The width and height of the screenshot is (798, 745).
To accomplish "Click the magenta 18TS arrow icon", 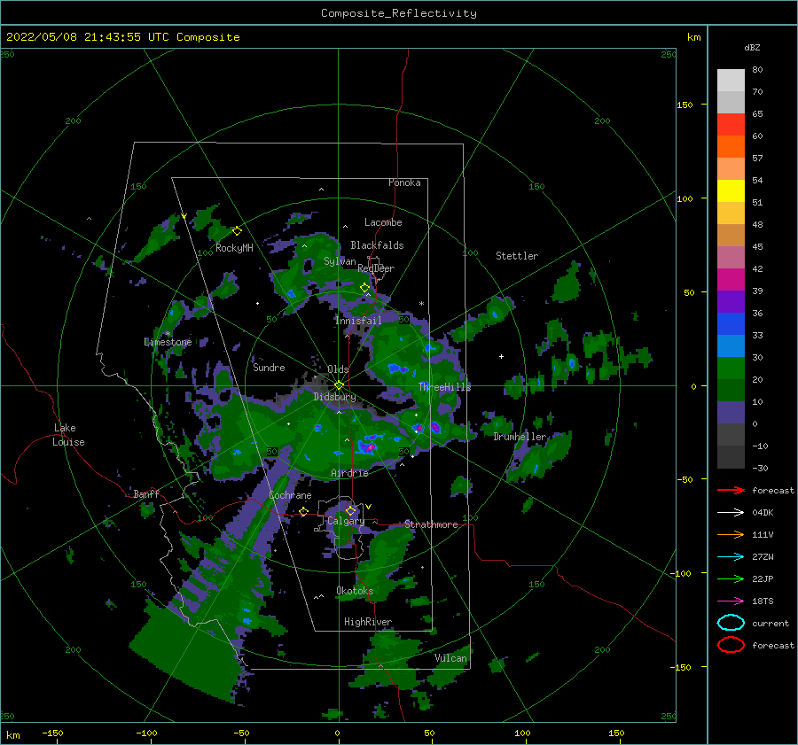I will click(x=731, y=601).
